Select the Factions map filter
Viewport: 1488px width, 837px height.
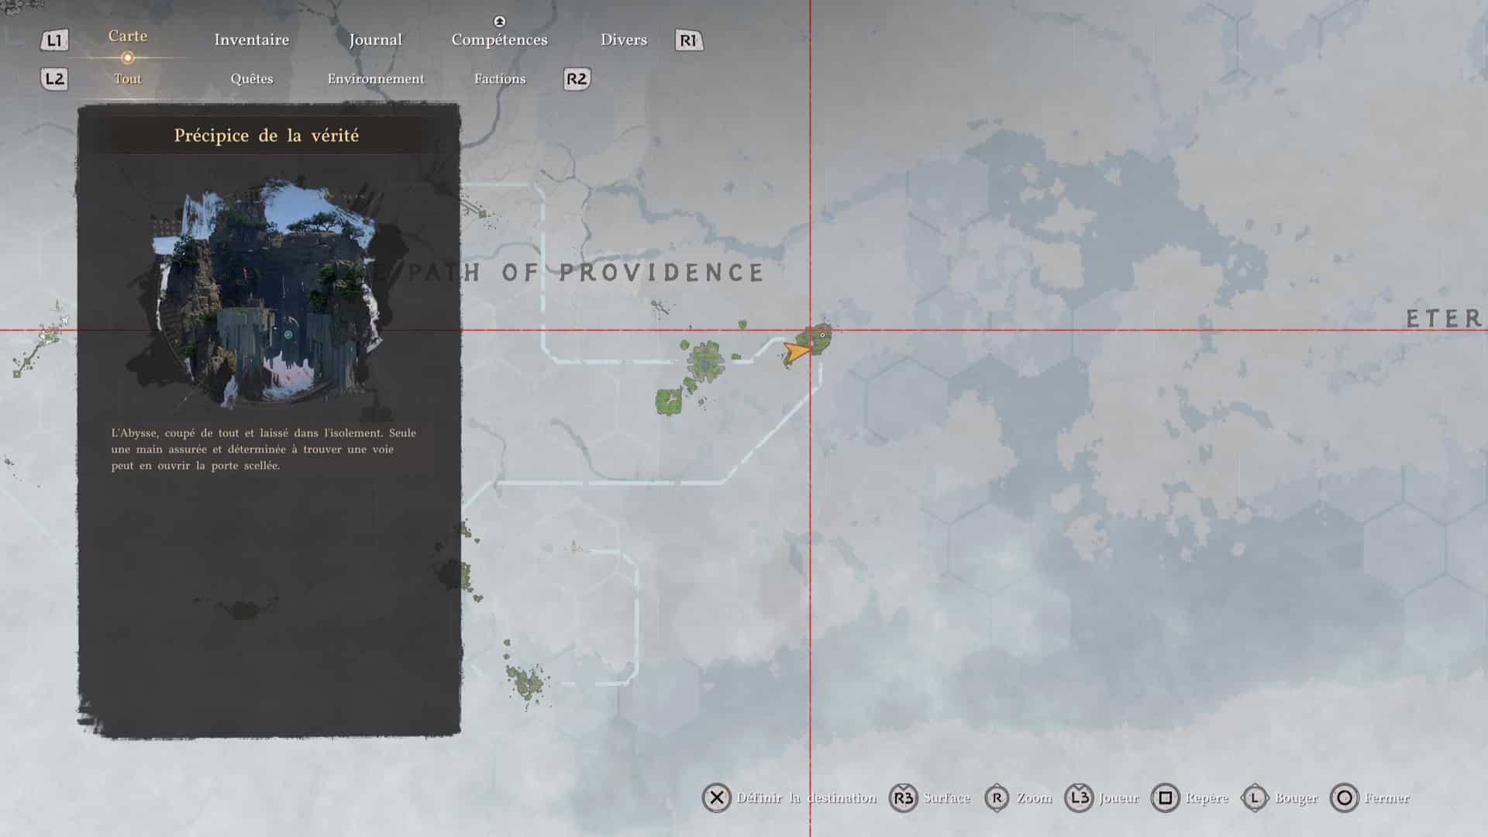(x=499, y=79)
